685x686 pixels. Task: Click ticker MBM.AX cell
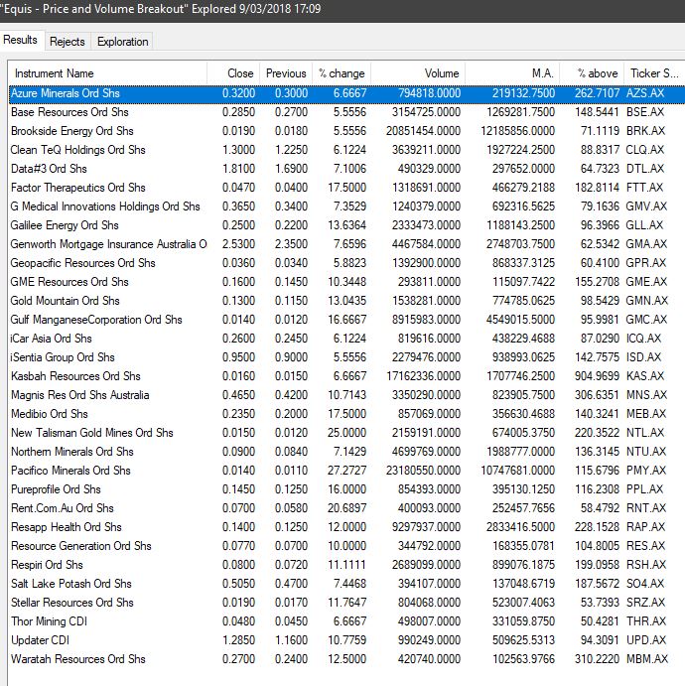click(647, 659)
